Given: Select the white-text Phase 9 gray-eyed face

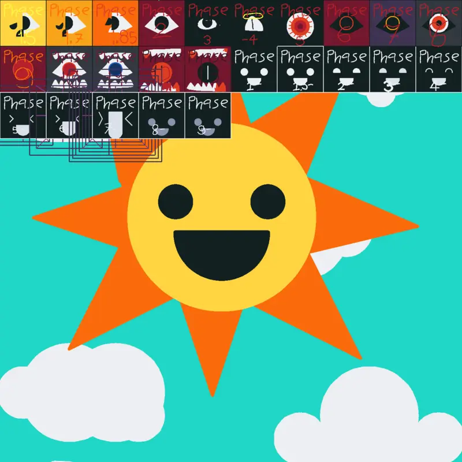Looking at the screenshot, I should coord(208,115).
